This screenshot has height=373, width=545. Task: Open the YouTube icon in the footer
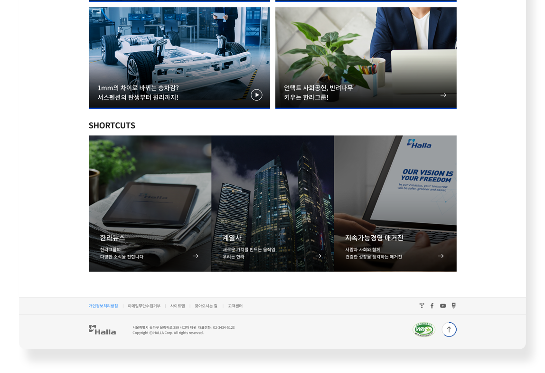click(x=443, y=306)
